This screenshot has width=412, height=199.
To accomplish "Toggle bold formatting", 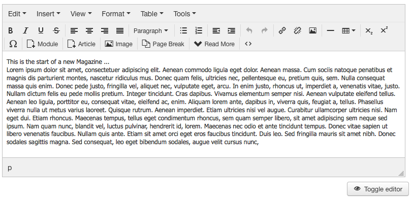I will coord(10,31).
